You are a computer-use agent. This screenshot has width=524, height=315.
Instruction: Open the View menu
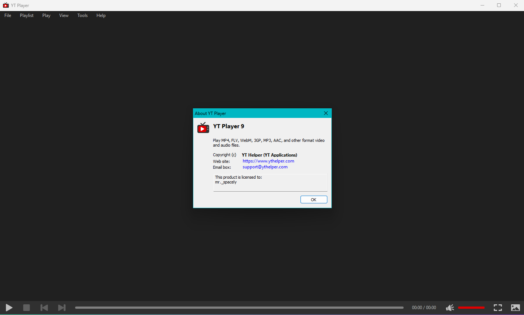pos(64,15)
